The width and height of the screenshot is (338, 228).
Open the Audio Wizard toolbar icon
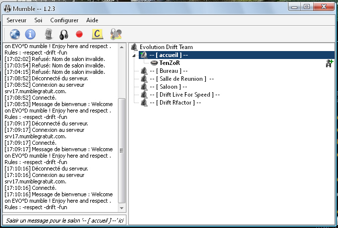[x=116, y=34]
